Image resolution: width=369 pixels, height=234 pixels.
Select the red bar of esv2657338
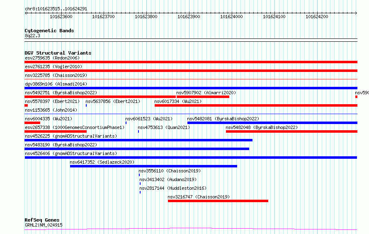coord(56,131)
